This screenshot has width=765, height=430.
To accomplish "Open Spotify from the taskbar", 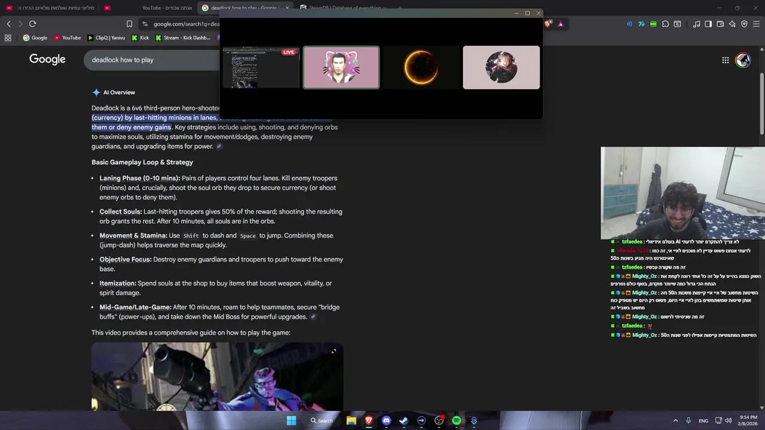I will 457,420.
